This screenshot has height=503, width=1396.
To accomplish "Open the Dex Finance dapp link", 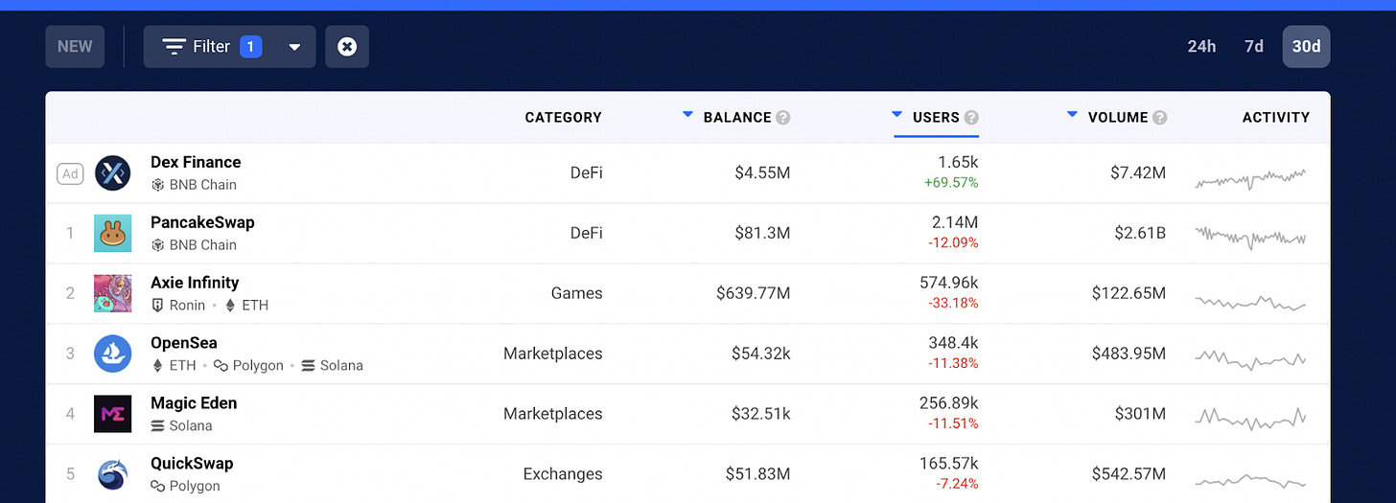I will click(196, 162).
